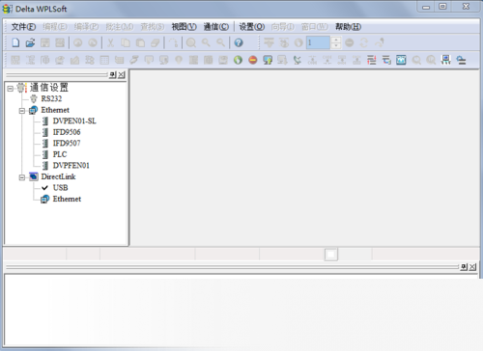Create a new file with toolbar icon
Screen dimensions: 483x351
pos(15,42)
